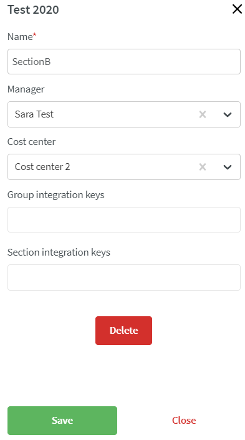Expand the Cost center dropdown chevron
Image resolution: width=245 pixels, height=440 pixels.
pos(228,167)
